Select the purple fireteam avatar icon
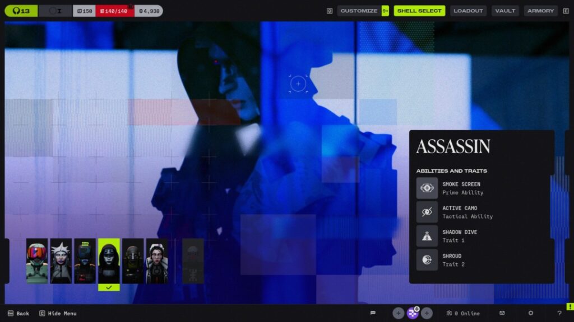The height and width of the screenshot is (322, 574). (413, 313)
